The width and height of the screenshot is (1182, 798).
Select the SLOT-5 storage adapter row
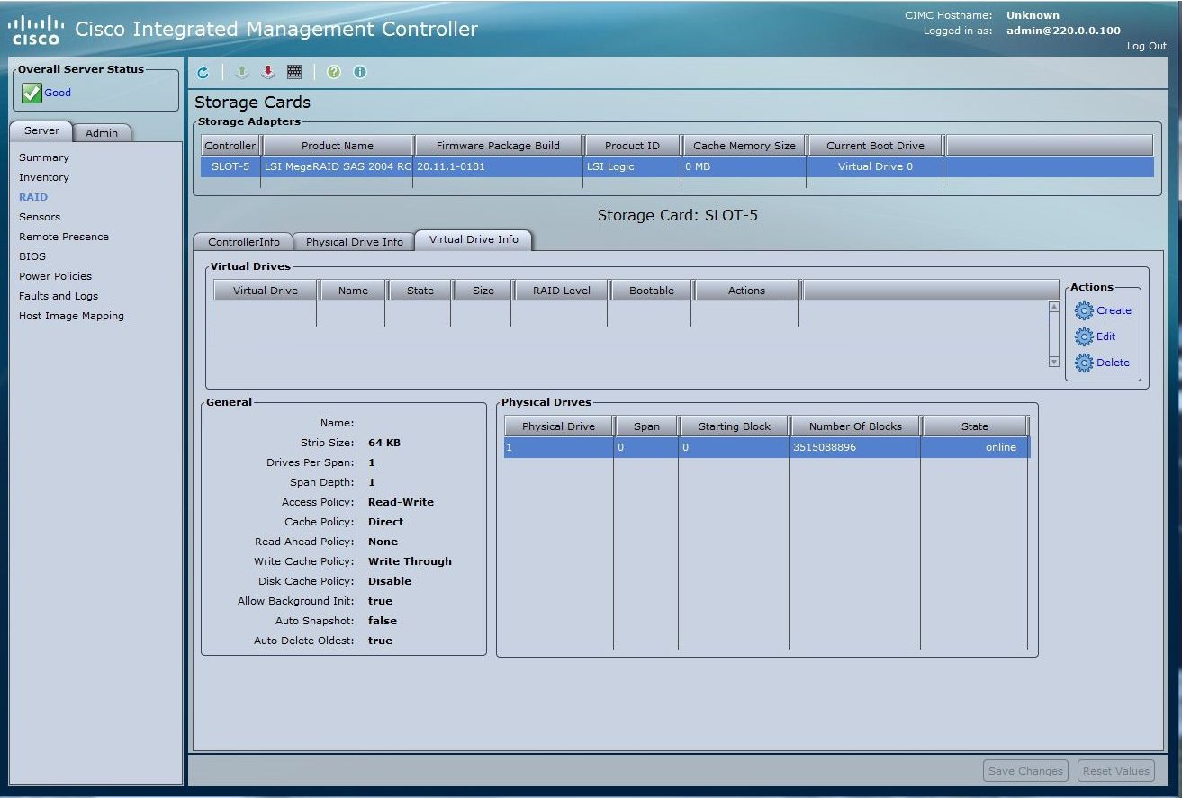click(230, 166)
